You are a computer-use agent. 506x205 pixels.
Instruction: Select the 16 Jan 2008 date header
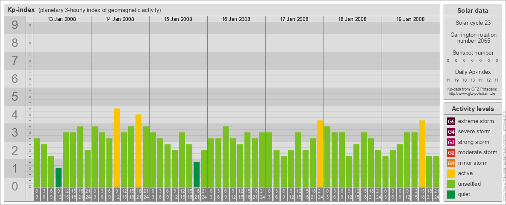pos(236,19)
